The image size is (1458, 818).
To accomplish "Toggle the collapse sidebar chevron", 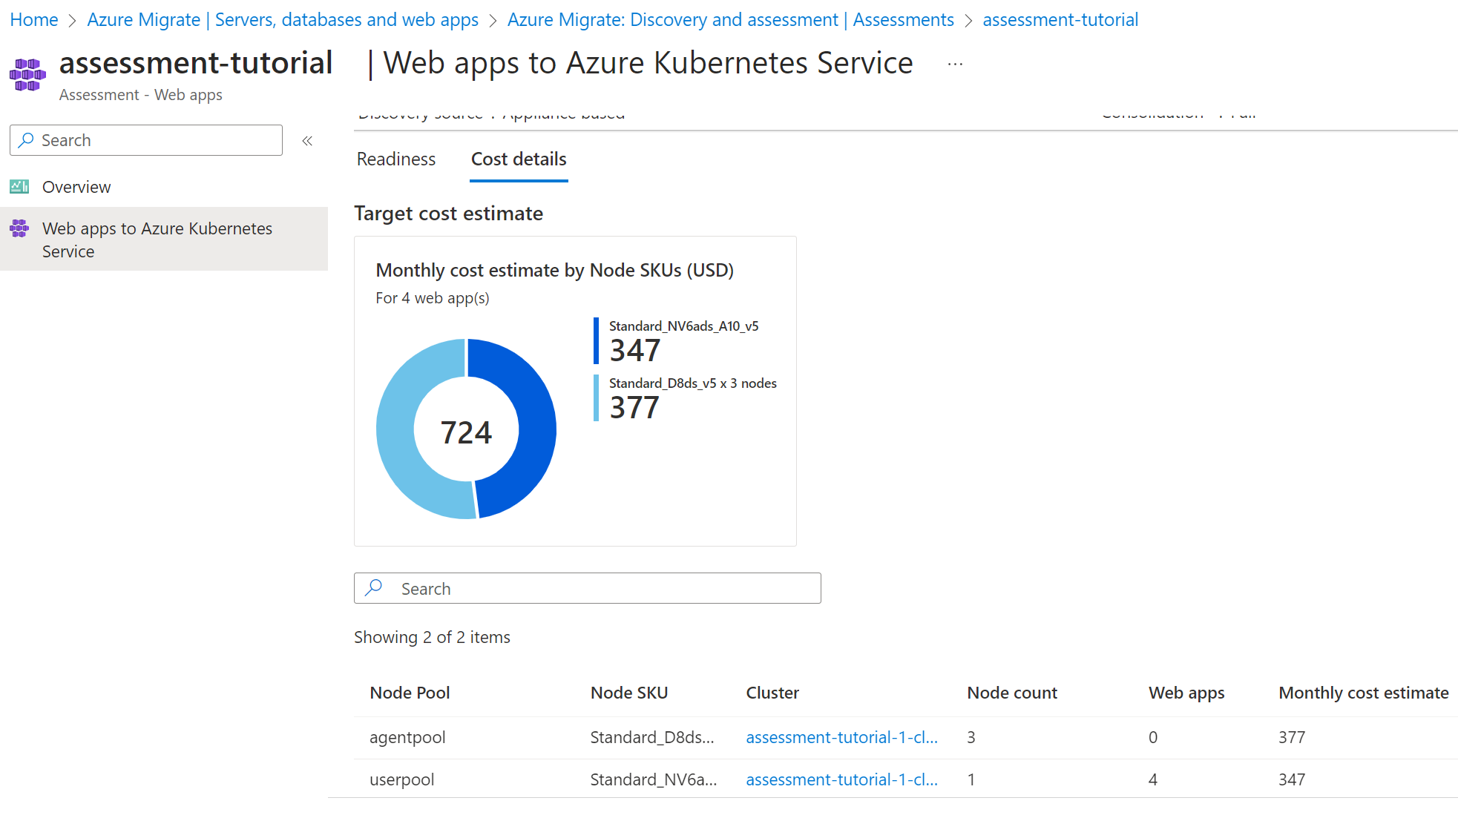I will click(309, 141).
